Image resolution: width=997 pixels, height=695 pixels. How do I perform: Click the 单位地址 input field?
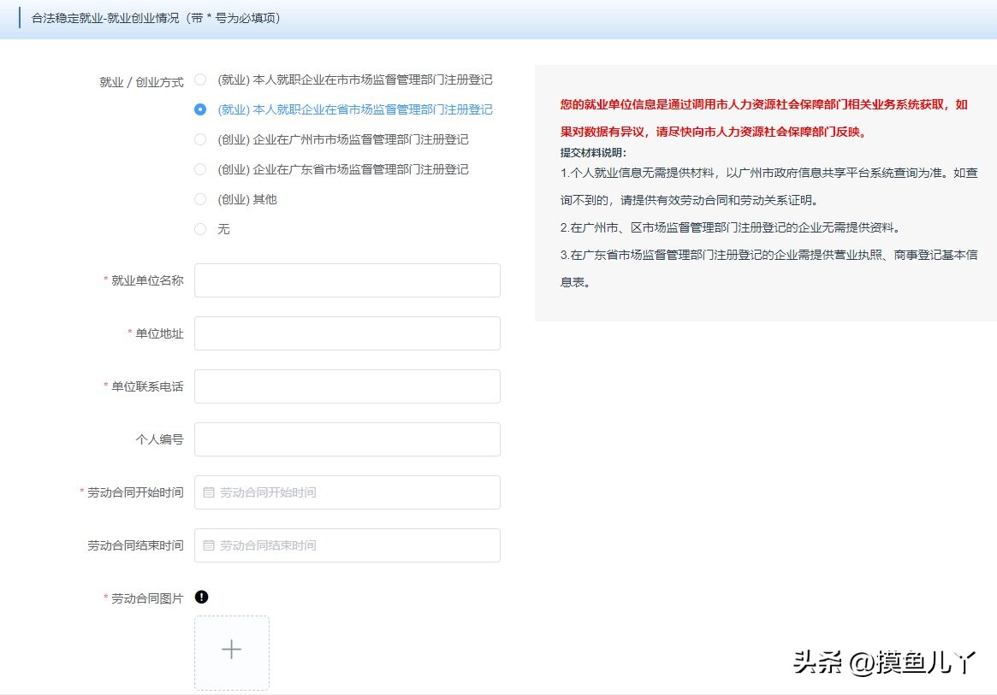point(347,333)
